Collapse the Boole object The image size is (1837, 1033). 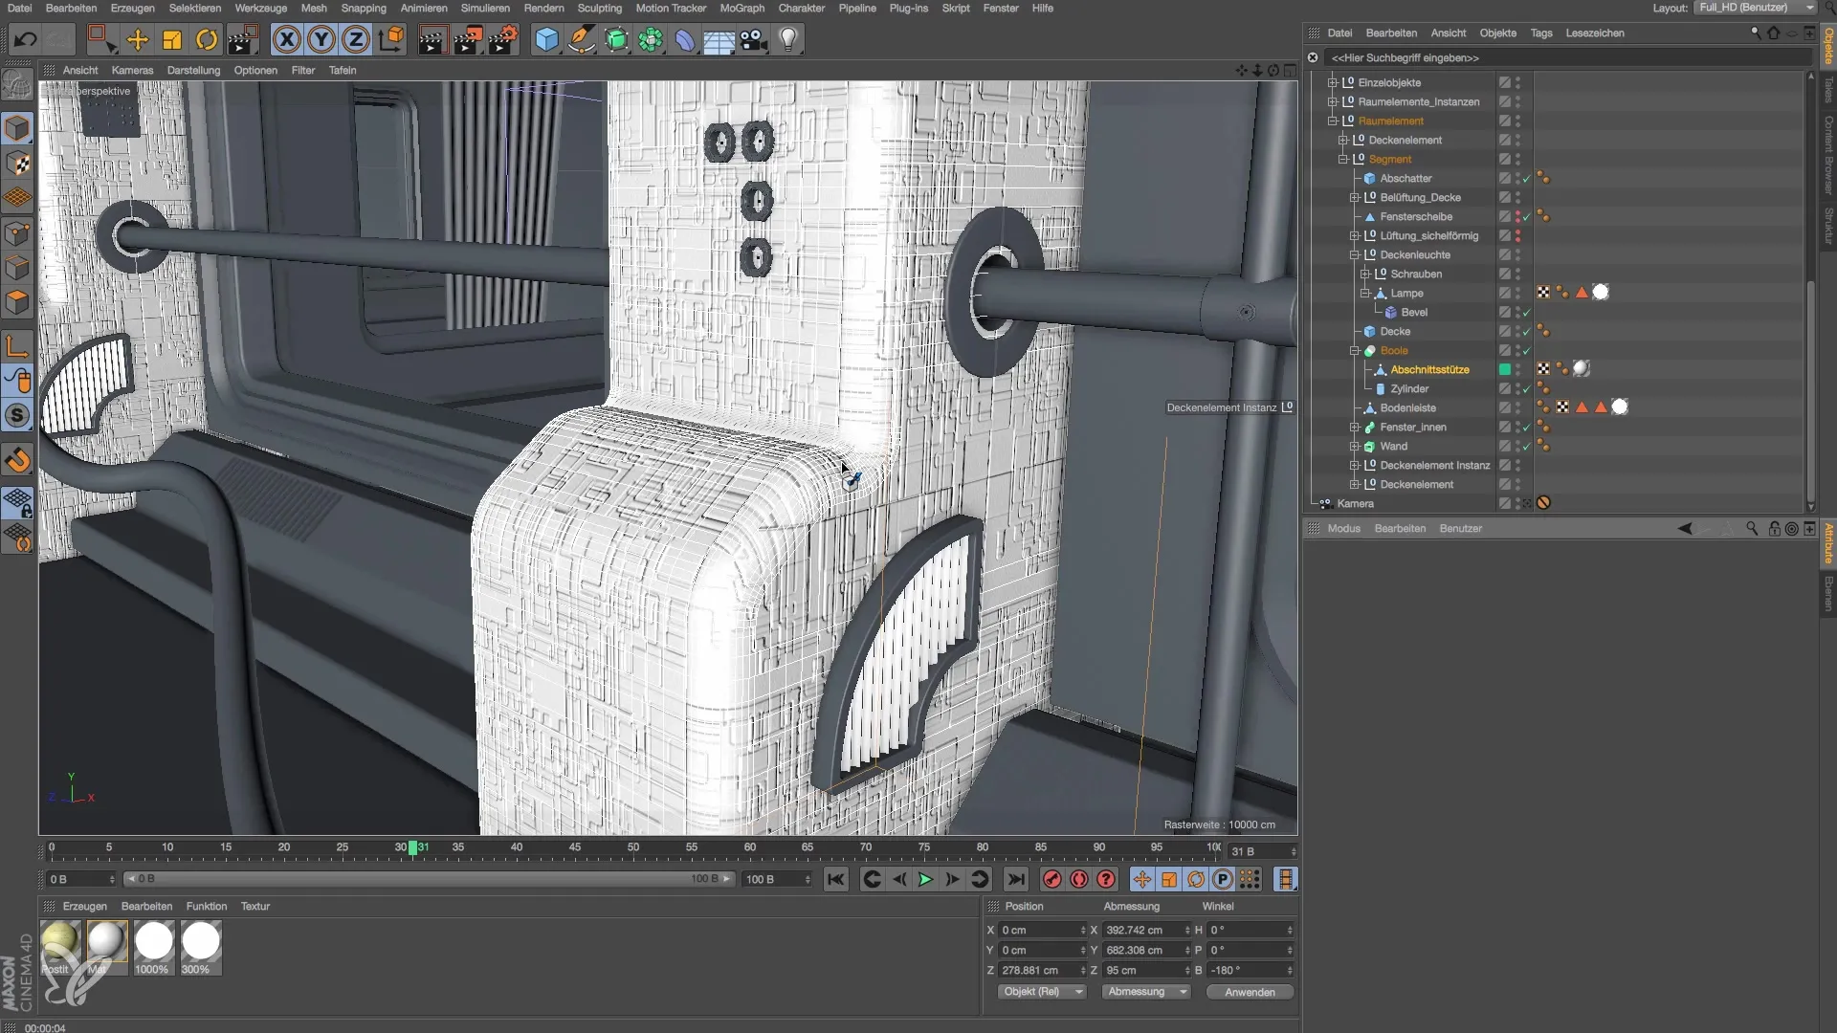[x=1355, y=351]
